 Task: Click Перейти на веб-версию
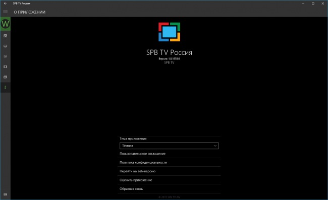[169, 171]
